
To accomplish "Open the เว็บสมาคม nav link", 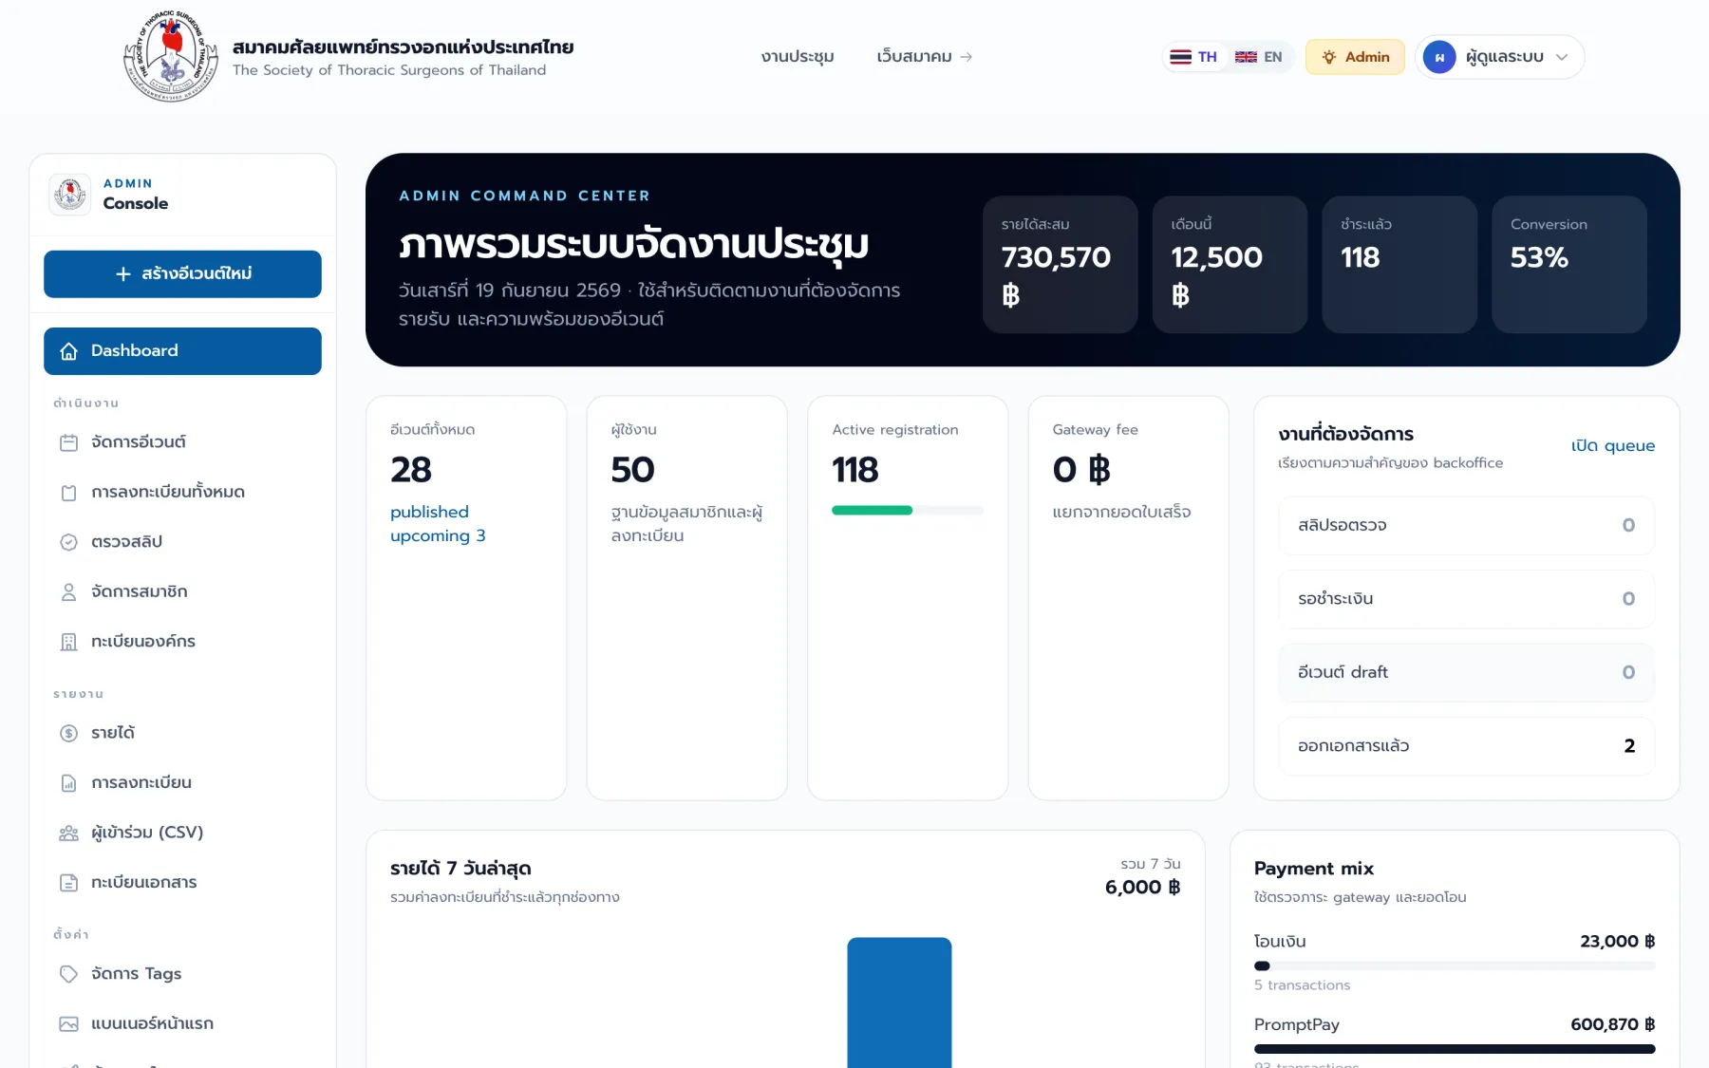I will click(x=924, y=57).
